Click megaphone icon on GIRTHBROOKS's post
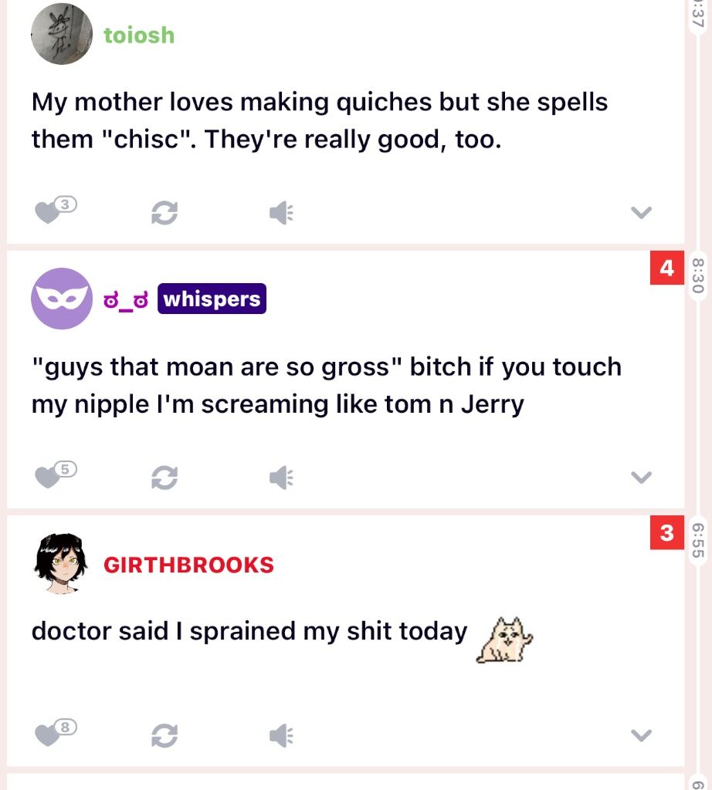 281,735
